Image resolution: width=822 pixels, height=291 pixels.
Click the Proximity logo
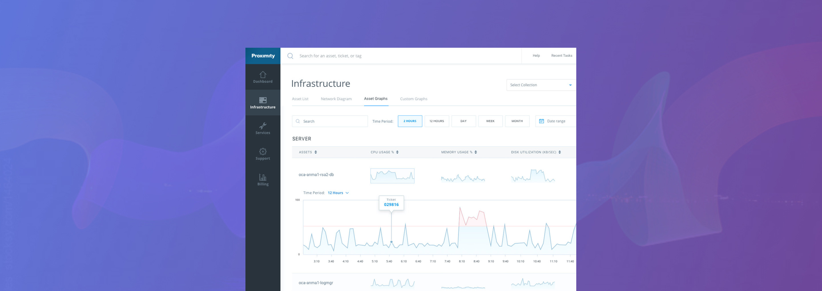tap(263, 56)
